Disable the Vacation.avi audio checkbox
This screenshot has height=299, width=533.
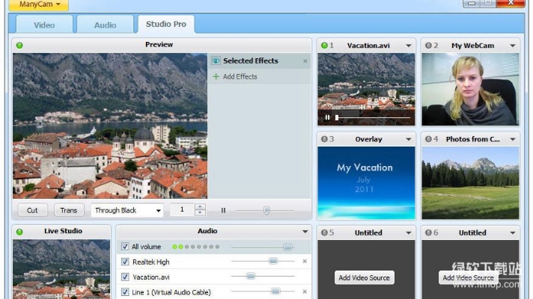point(125,277)
